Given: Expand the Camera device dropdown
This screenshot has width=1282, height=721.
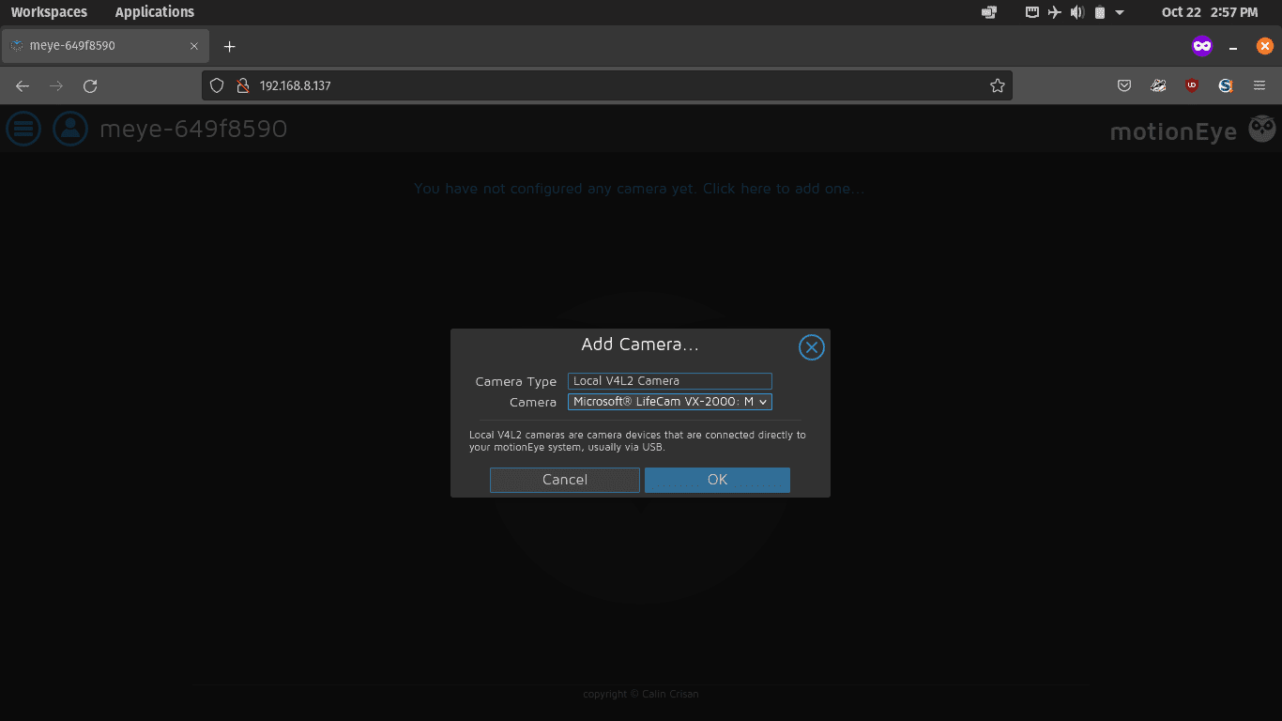Looking at the screenshot, I should pyautogui.click(x=670, y=402).
